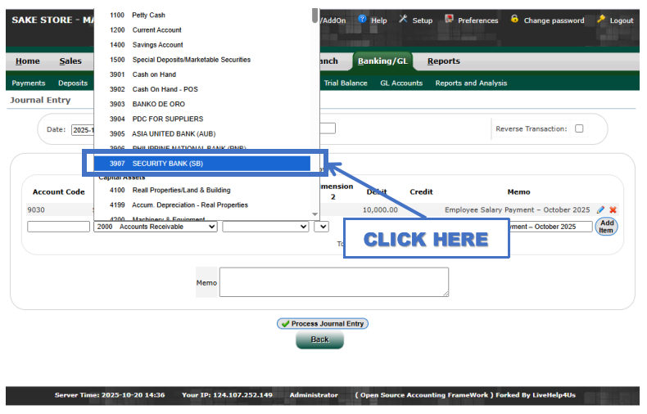Click the Logout key icon
This screenshot has height=414, width=647.
tap(601, 20)
